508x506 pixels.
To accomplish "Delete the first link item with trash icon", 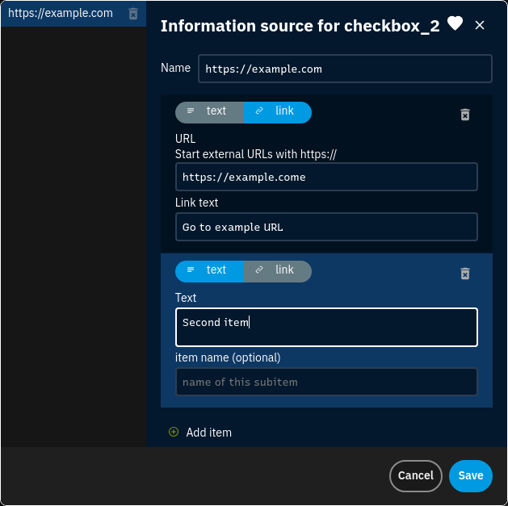I will click(x=465, y=115).
